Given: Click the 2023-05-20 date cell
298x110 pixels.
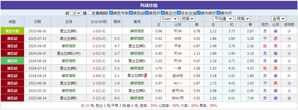Looking at the screenshot, I should pyautogui.click(x=38, y=91).
